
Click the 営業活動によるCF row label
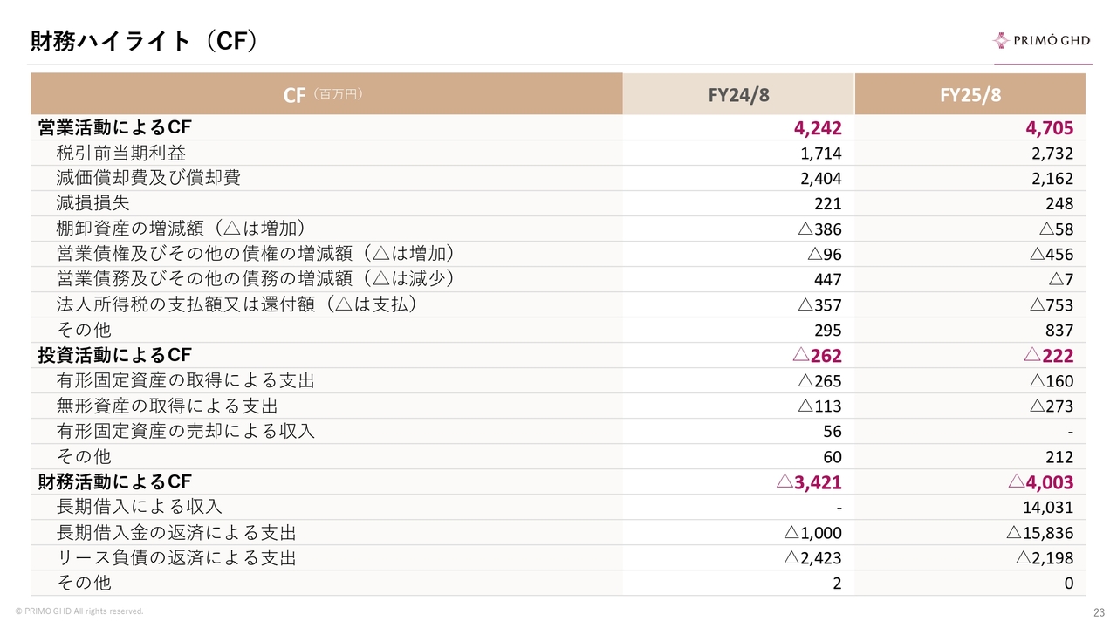click(x=114, y=128)
